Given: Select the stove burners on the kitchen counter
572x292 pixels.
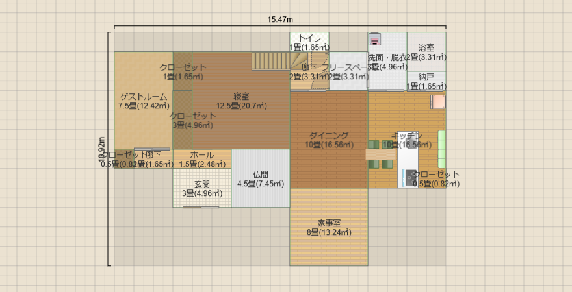Looking at the screenshot, I should pyautogui.click(x=410, y=177).
